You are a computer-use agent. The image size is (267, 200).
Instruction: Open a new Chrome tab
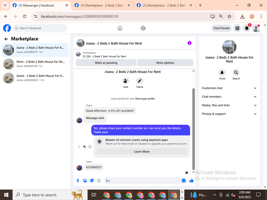[x=200, y=5]
